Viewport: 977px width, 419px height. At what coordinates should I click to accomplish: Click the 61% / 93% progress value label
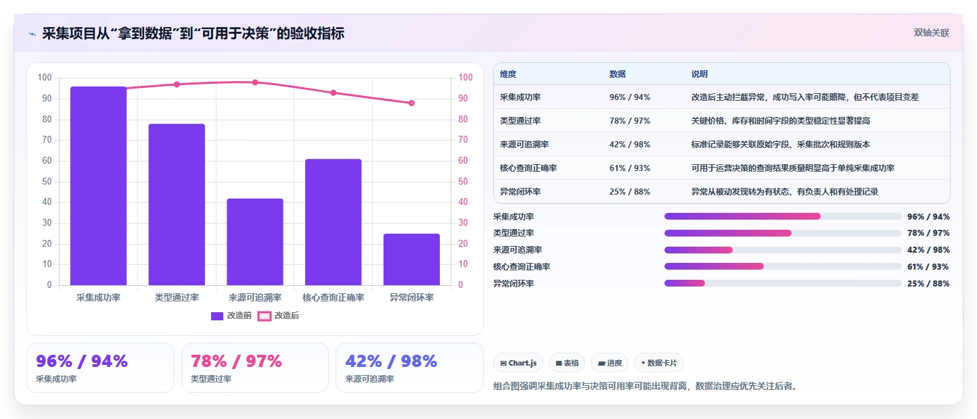[x=928, y=266]
